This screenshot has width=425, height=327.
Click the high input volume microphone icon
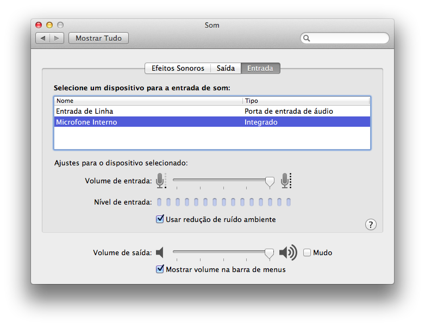coord(286,181)
